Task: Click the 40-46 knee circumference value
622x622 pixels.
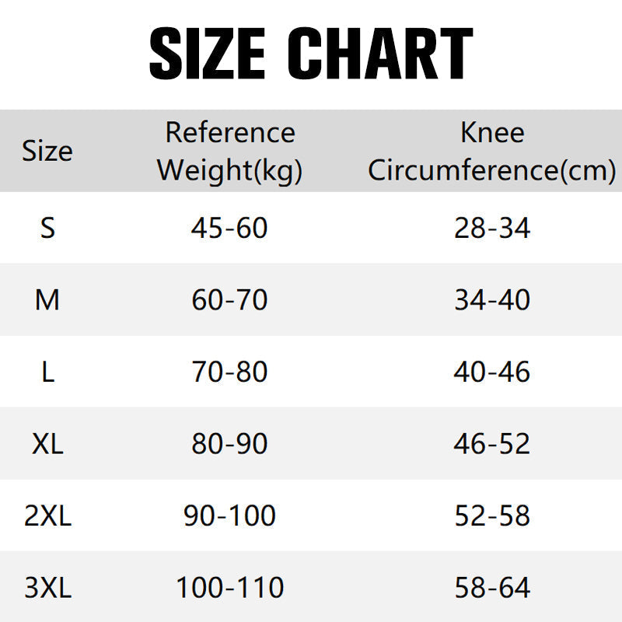Action: 492,372
